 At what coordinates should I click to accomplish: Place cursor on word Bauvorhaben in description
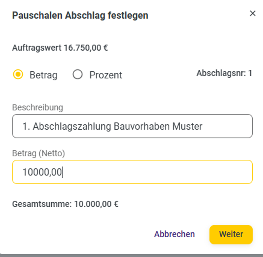pos(142,126)
